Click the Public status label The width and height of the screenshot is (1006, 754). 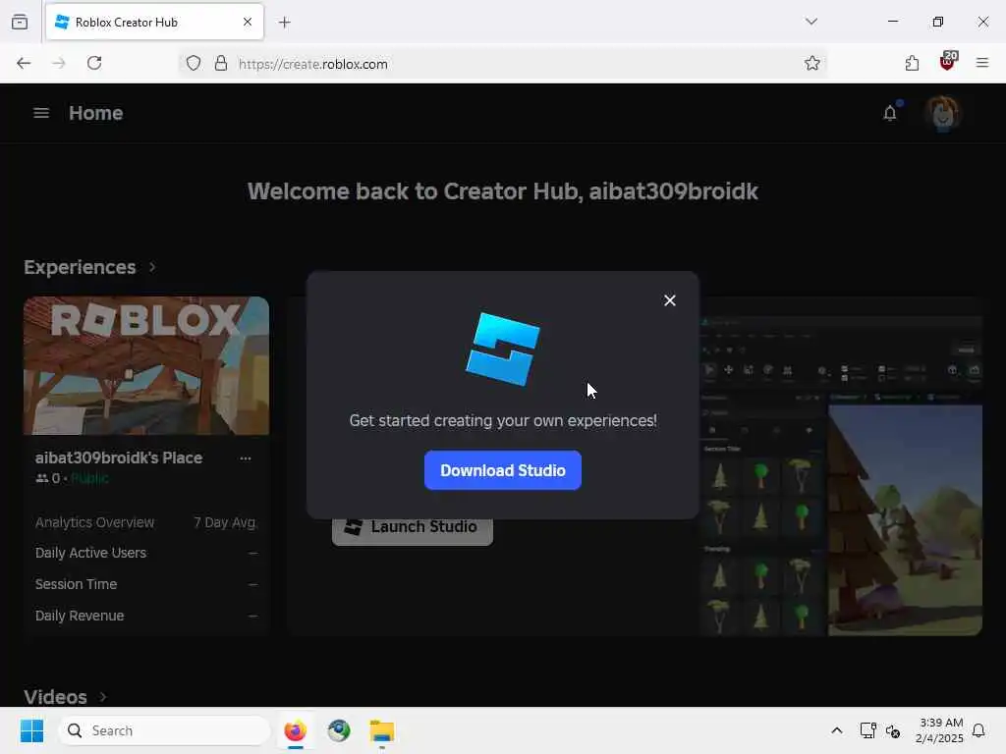click(89, 478)
